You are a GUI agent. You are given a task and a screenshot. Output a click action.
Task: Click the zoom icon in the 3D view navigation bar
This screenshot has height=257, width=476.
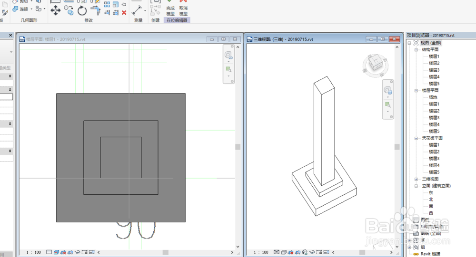[x=387, y=105]
